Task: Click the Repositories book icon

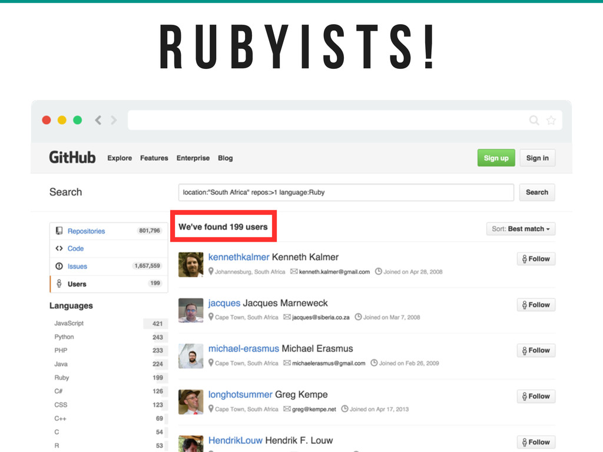Action: (59, 231)
